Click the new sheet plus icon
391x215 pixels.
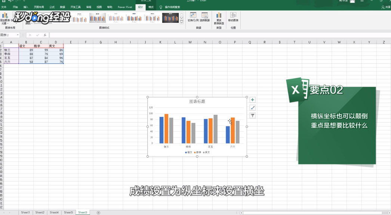pos(98,212)
